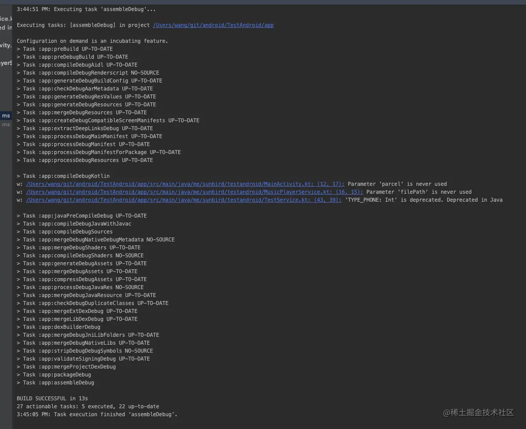
Task: Select the ':app:compileDebugJavaWithJavac' task line
Action: click(74, 224)
